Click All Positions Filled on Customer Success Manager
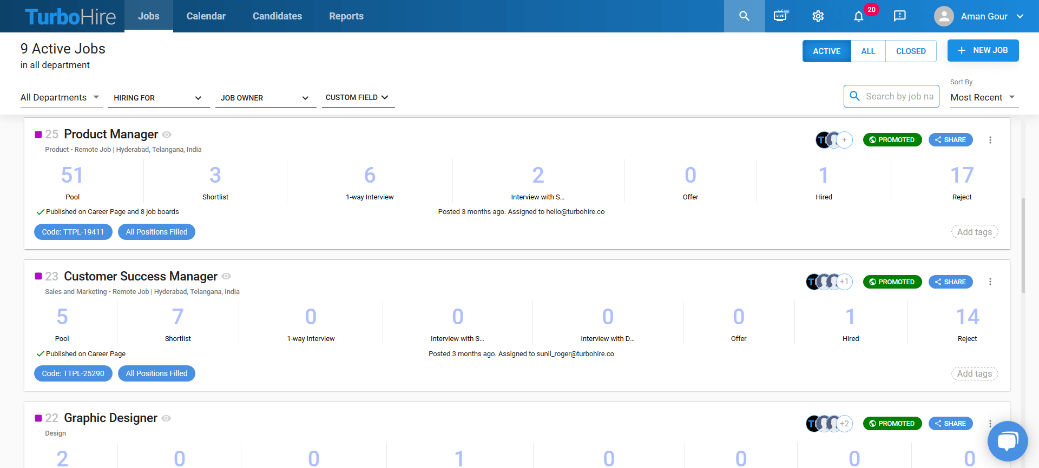 tap(156, 373)
